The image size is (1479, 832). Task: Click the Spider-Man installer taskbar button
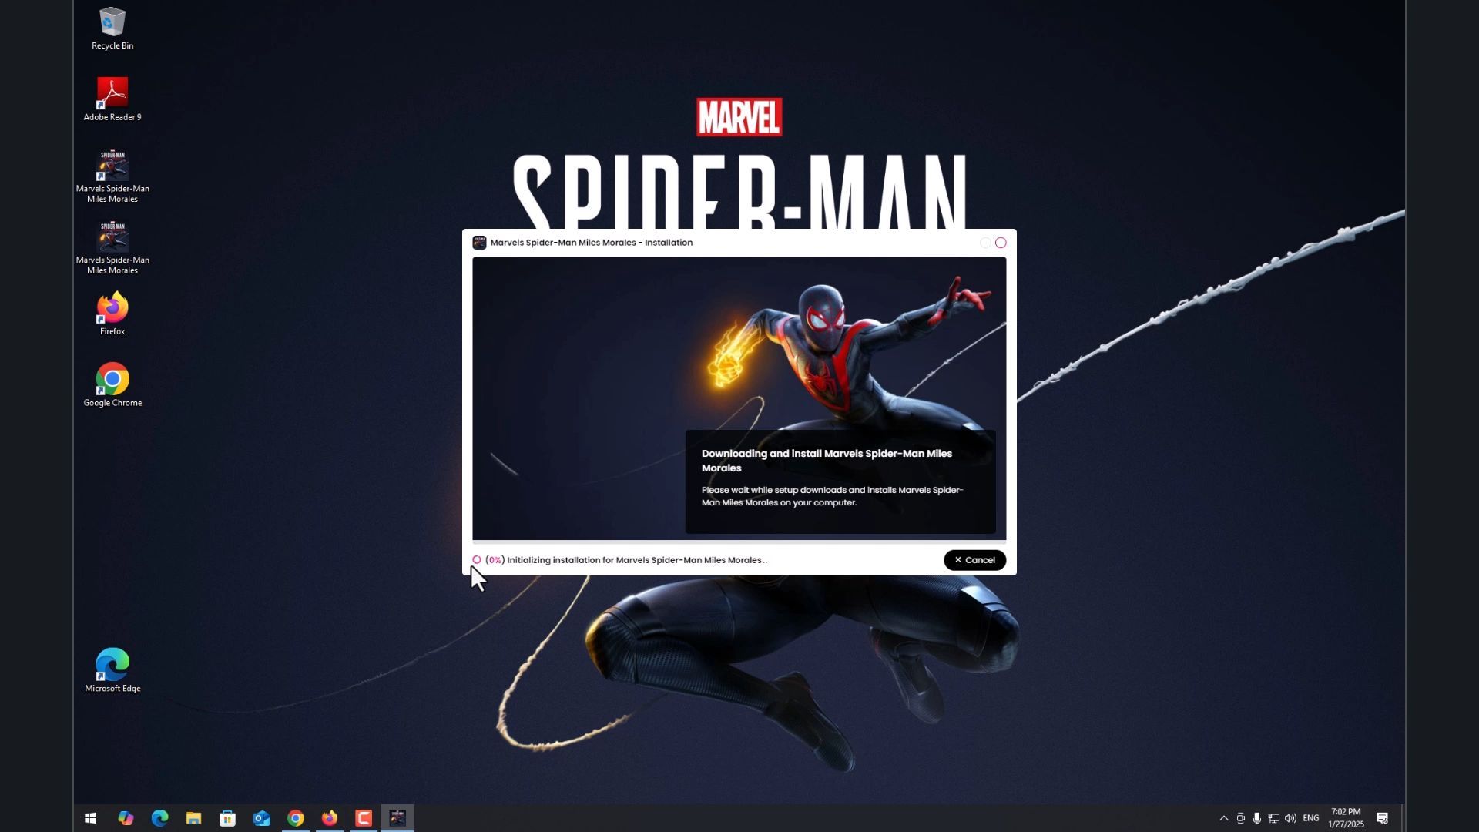pyautogui.click(x=397, y=818)
